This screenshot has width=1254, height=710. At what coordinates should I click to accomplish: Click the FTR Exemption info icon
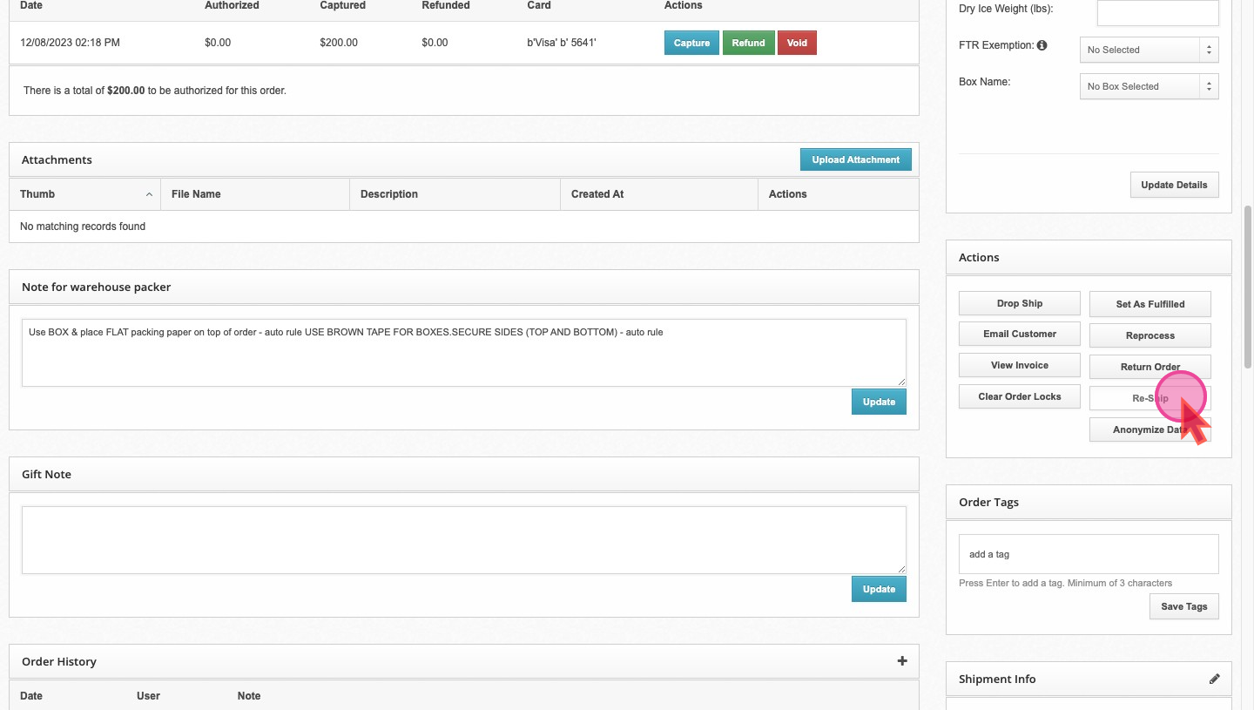[1042, 45]
